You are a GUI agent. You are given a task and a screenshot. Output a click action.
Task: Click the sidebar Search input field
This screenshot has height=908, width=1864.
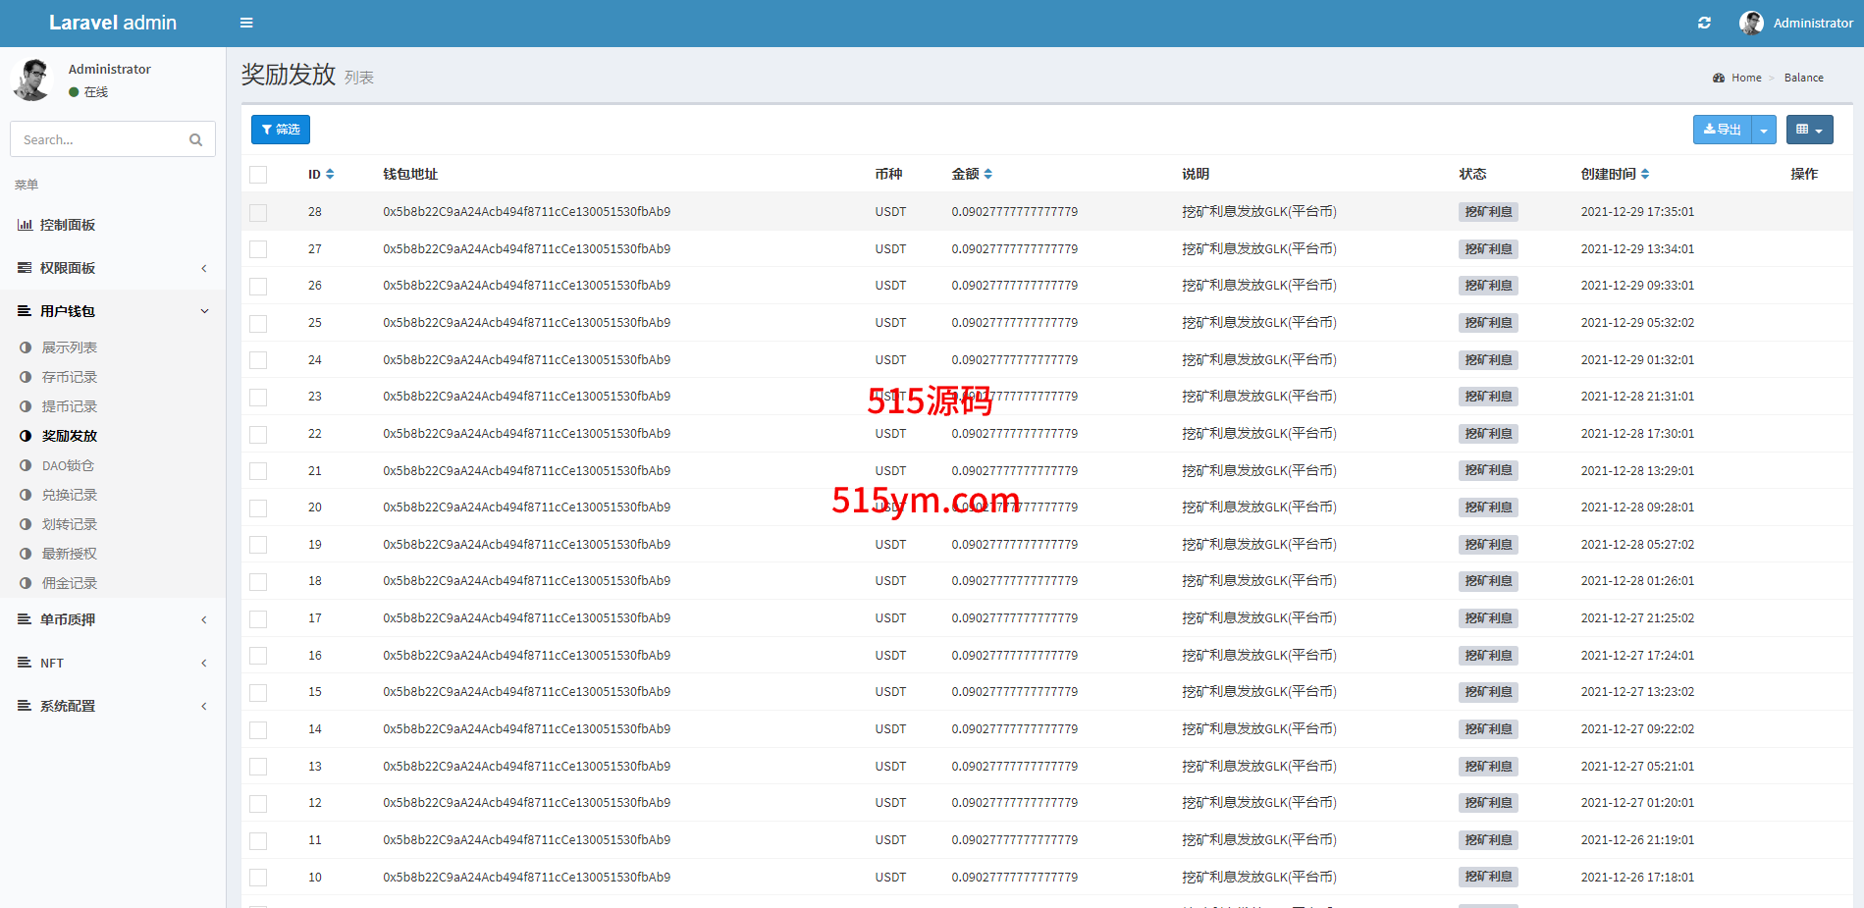click(x=98, y=140)
